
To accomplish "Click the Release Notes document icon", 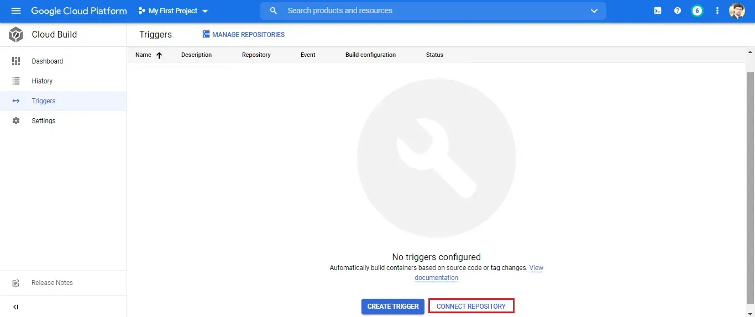I will pyautogui.click(x=16, y=283).
